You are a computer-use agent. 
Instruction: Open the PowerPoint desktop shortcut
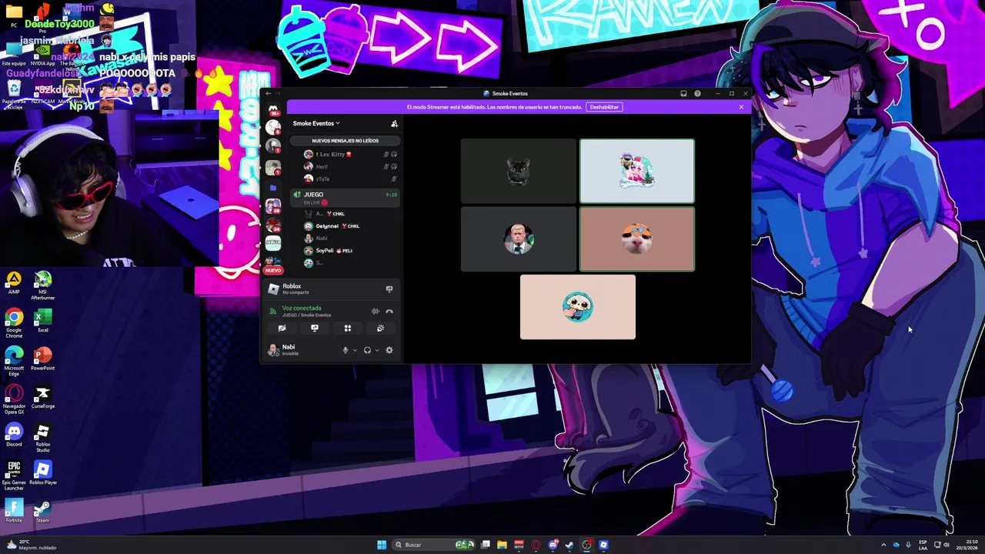(43, 359)
